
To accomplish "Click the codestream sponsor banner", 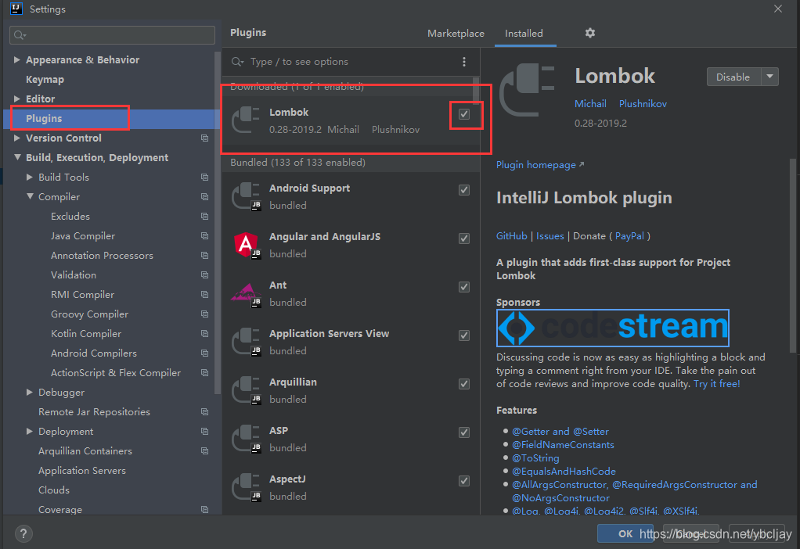I will tap(612, 328).
